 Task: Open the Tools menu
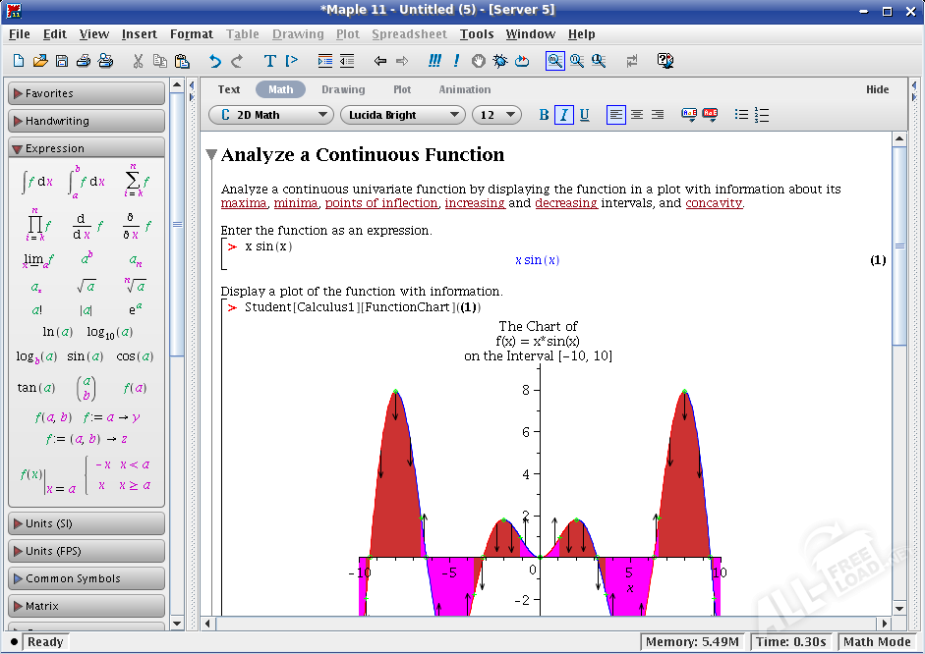[477, 34]
